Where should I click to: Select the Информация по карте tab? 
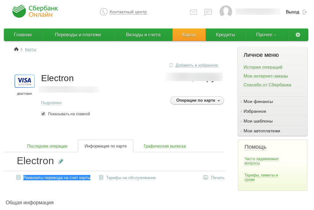click(x=106, y=146)
